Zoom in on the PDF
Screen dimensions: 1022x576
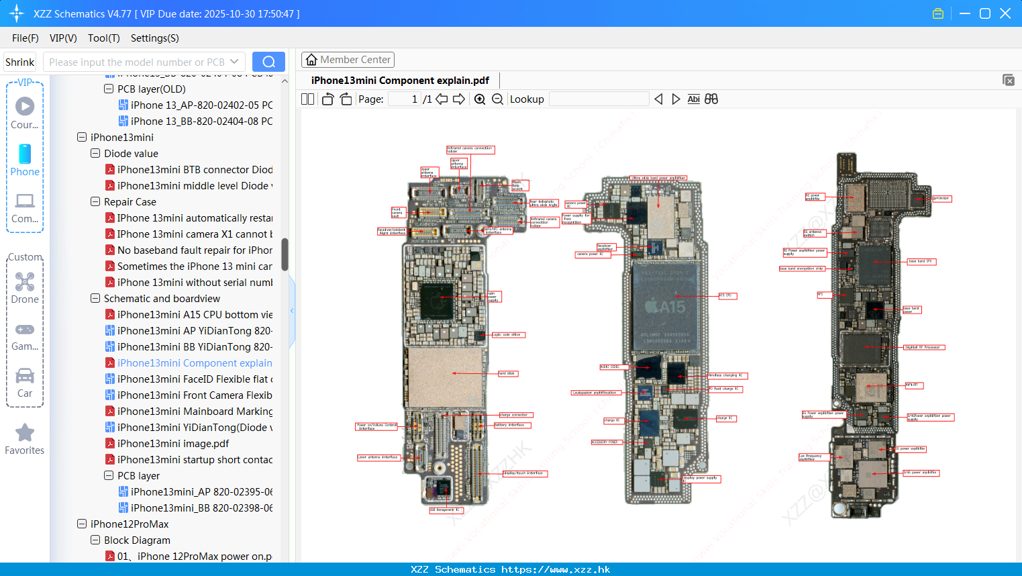pyautogui.click(x=480, y=99)
